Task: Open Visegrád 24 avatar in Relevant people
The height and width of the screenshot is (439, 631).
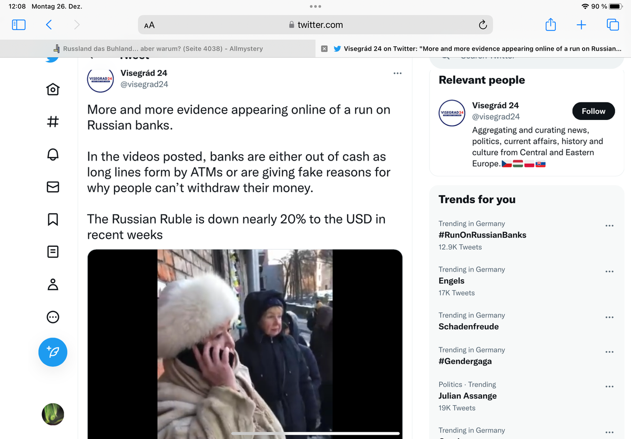Action: (452, 113)
